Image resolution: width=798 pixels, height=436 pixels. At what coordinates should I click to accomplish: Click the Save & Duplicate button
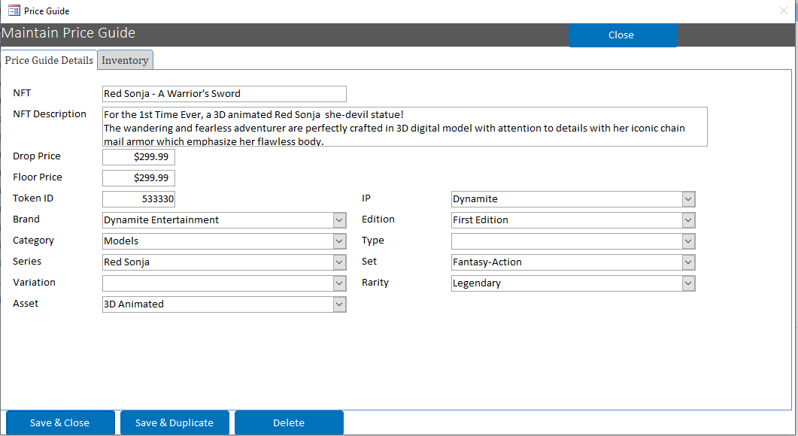click(x=174, y=422)
